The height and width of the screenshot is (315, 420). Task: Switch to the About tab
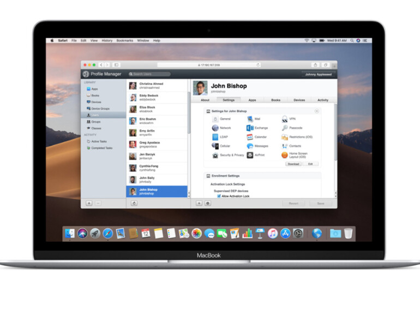coord(205,100)
